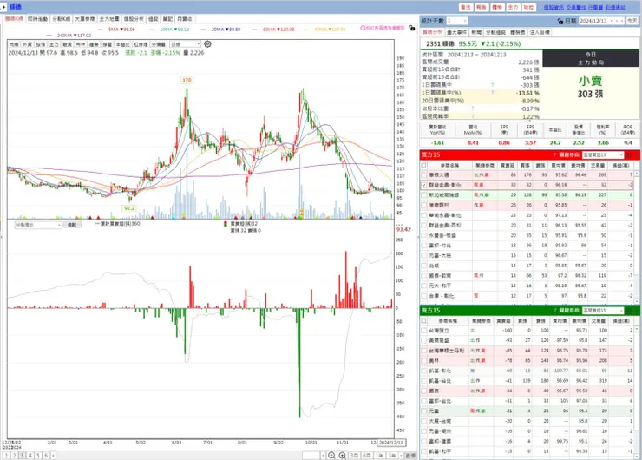Check the select-all box in the 買方15 table header
The image size is (642, 460).
423,166
